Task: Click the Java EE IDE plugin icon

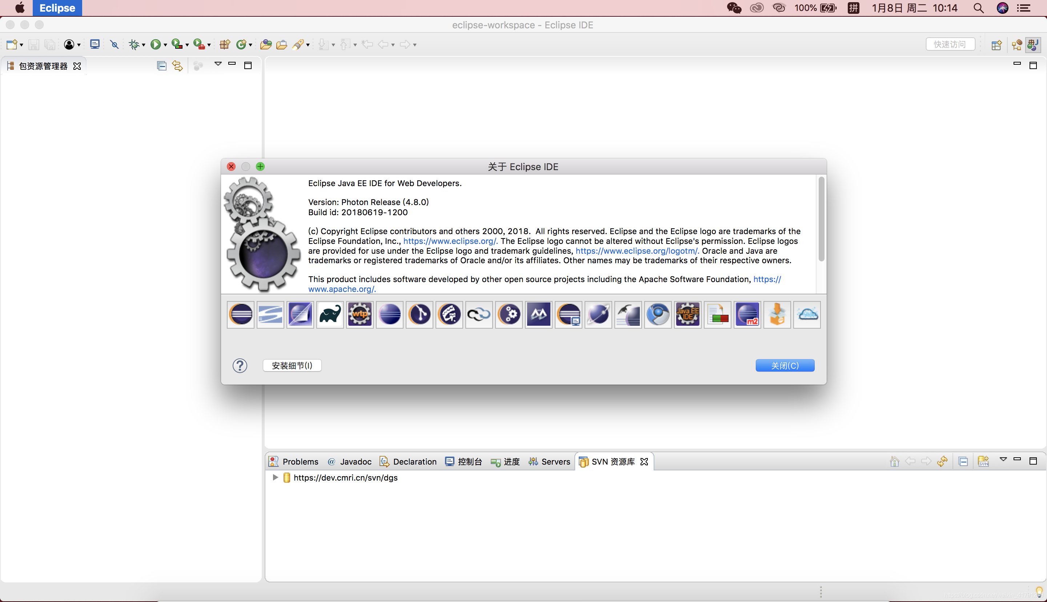Action: 687,315
